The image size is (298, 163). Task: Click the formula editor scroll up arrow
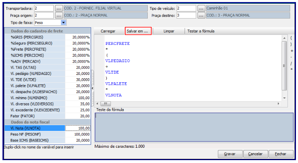pyautogui.click(x=284, y=38)
